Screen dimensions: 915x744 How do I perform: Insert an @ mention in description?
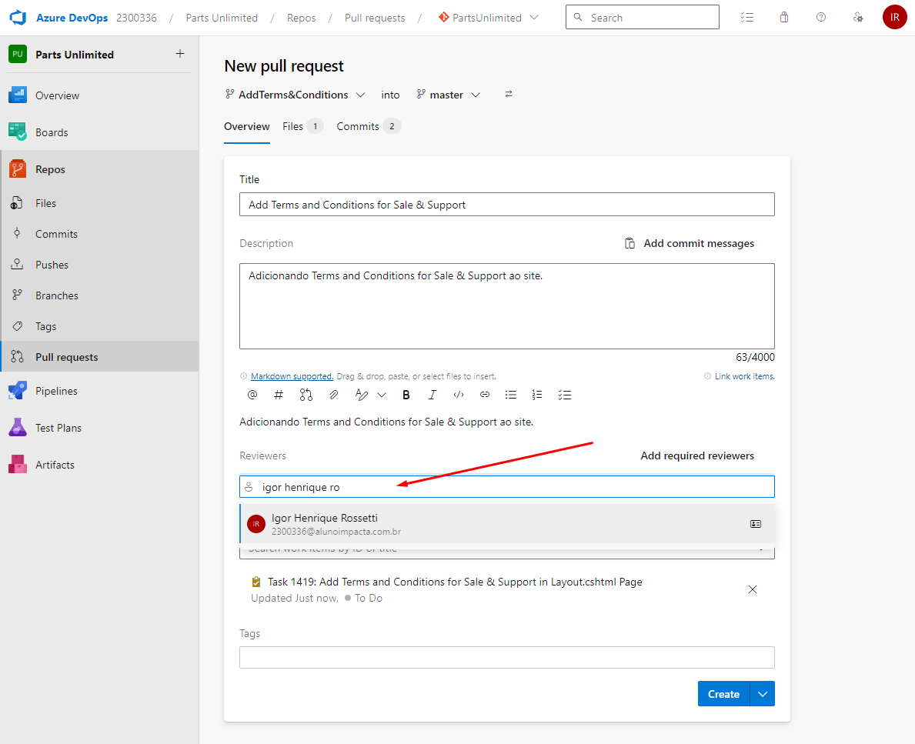click(x=252, y=395)
